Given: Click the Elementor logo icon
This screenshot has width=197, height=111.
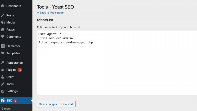Looking at the screenshot, I should 3,46.
